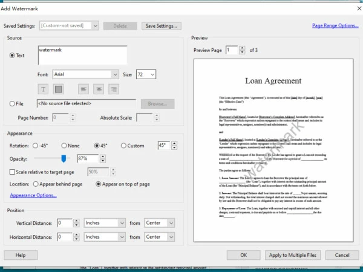The image size is (363, 272).
Task: Increase opacity percentage with up arrow
Action: tap(103, 157)
